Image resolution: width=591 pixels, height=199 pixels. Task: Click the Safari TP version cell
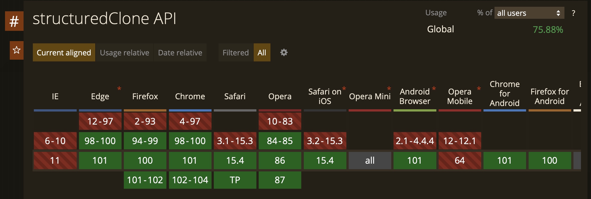[x=235, y=180]
